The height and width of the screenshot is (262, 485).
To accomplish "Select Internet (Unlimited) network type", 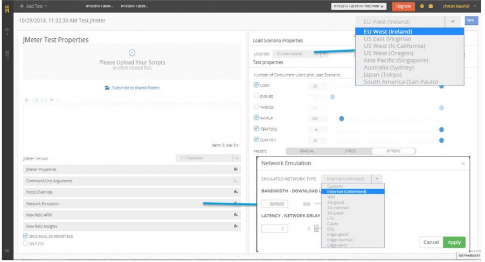I will [x=352, y=192].
